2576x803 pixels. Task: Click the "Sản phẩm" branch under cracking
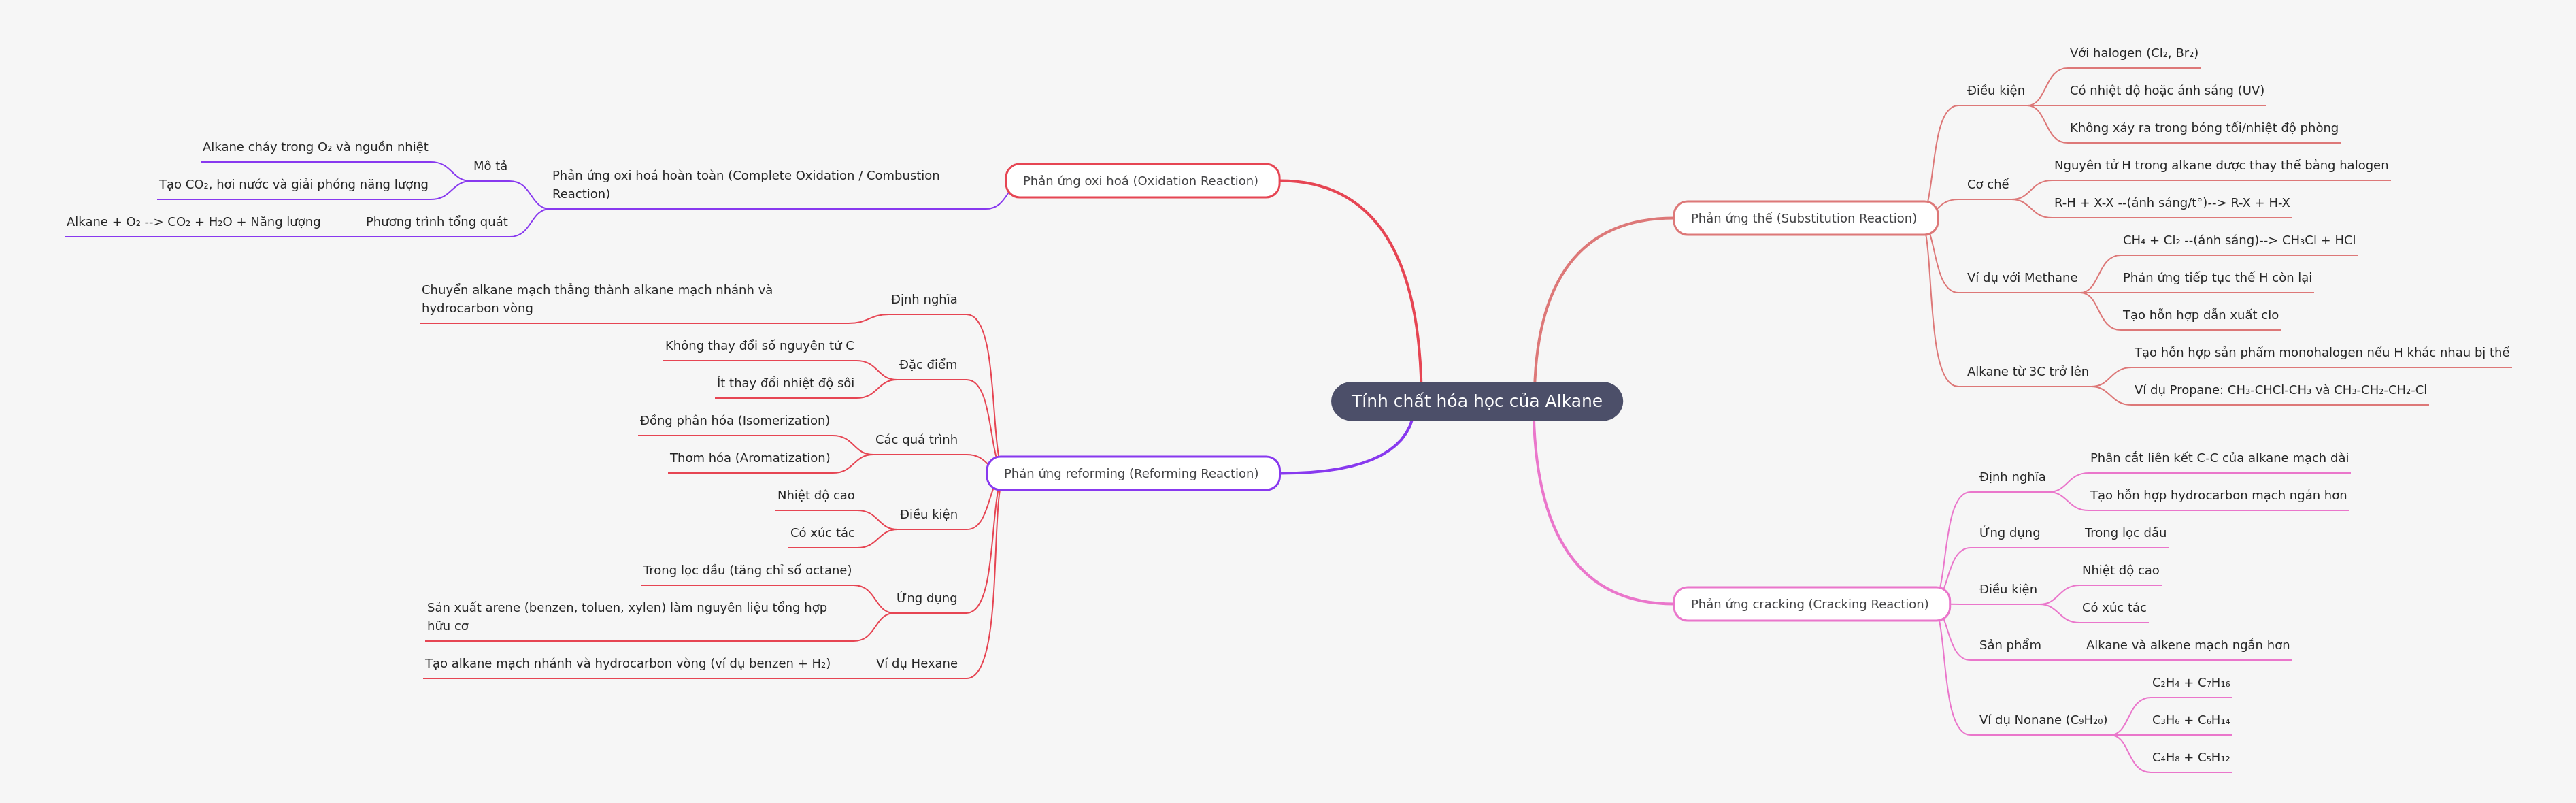2010,645
